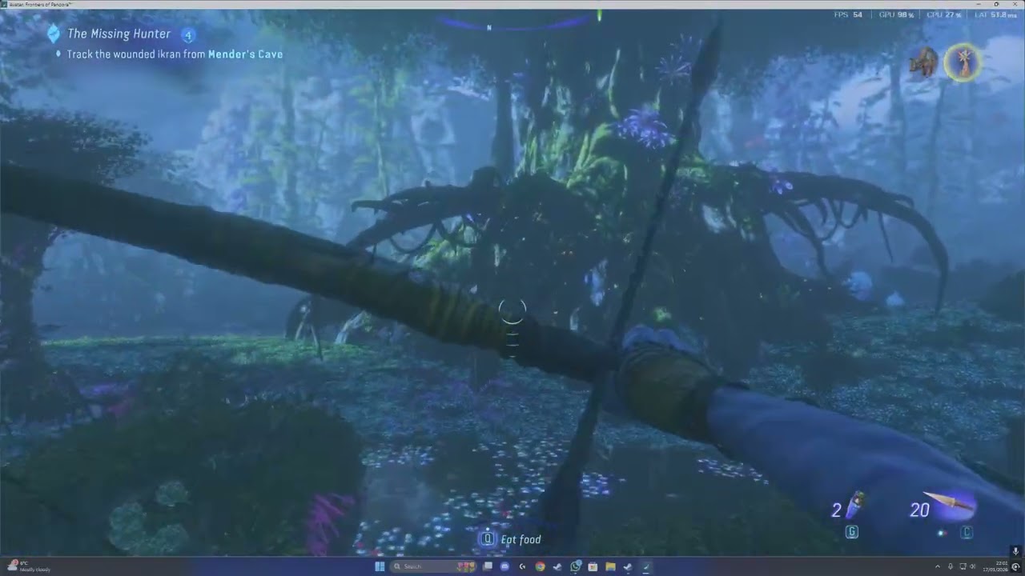The width and height of the screenshot is (1025, 576).
Task: Open the first Steam icon on the taskbar
Action: 558,566
